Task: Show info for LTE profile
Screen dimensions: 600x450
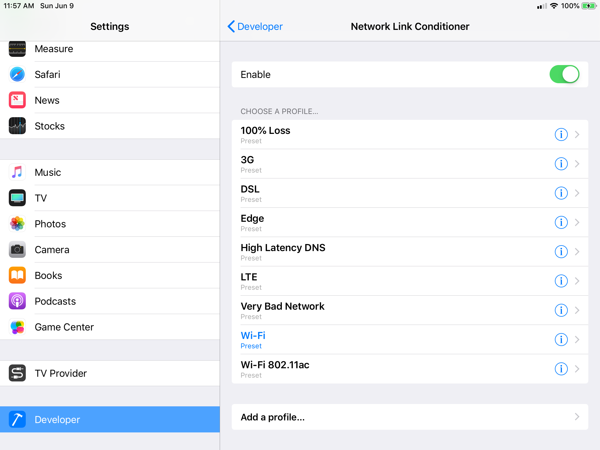Action: (561, 281)
